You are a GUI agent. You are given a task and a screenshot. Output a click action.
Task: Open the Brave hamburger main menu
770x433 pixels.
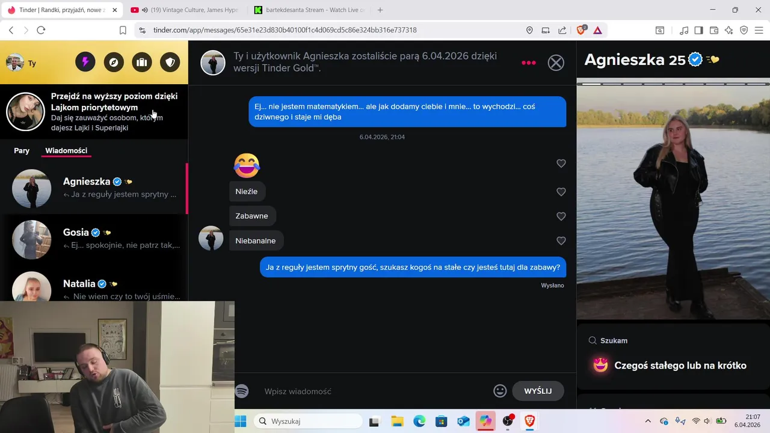tap(759, 30)
